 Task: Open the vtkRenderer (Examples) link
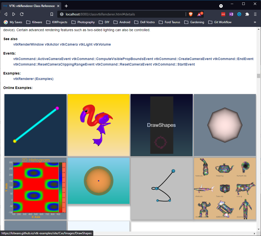coord(33,79)
